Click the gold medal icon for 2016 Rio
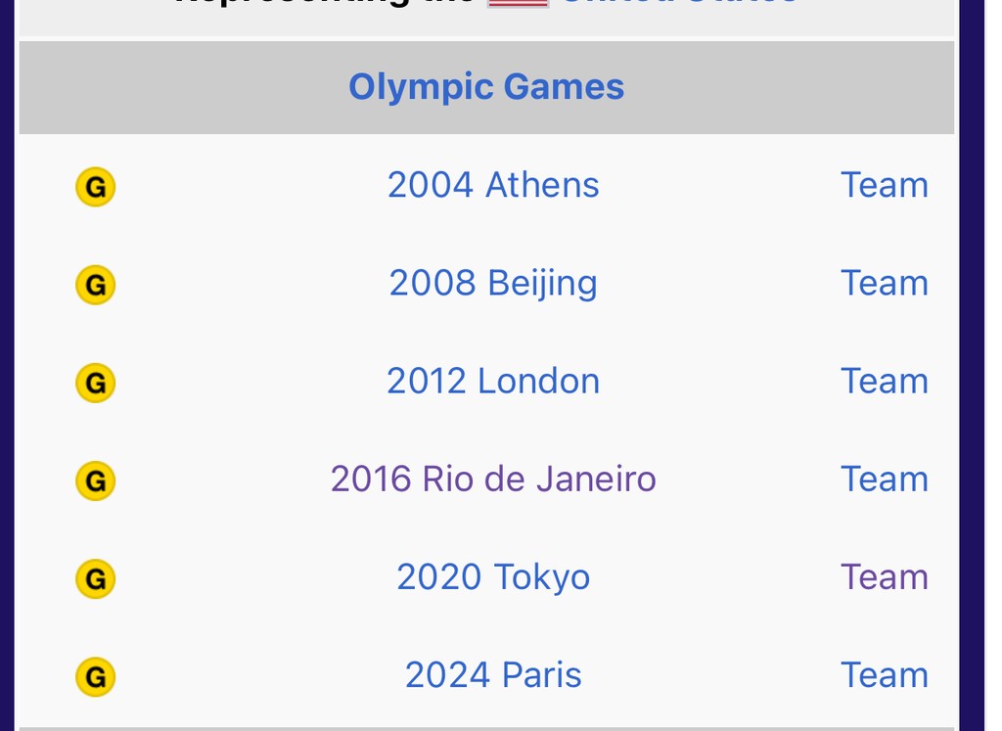The width and height of the screenshot is (1002, 731). (x=96, y=480)
